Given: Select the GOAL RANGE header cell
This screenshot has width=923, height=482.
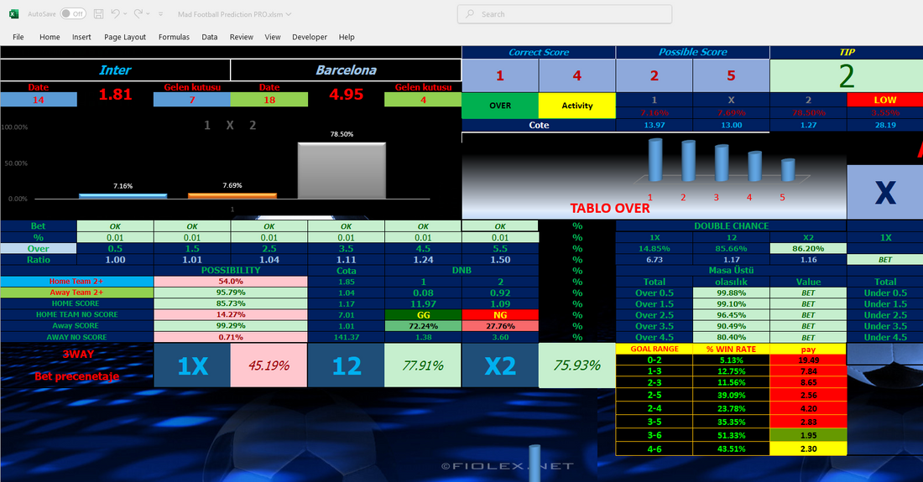Looking at the screenshot, I should pos(654,350).
